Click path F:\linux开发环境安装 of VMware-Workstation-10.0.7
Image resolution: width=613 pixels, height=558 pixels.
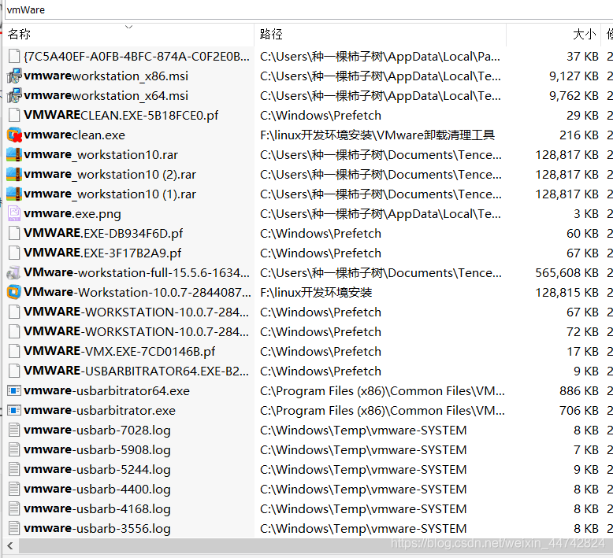click(316, 292)
